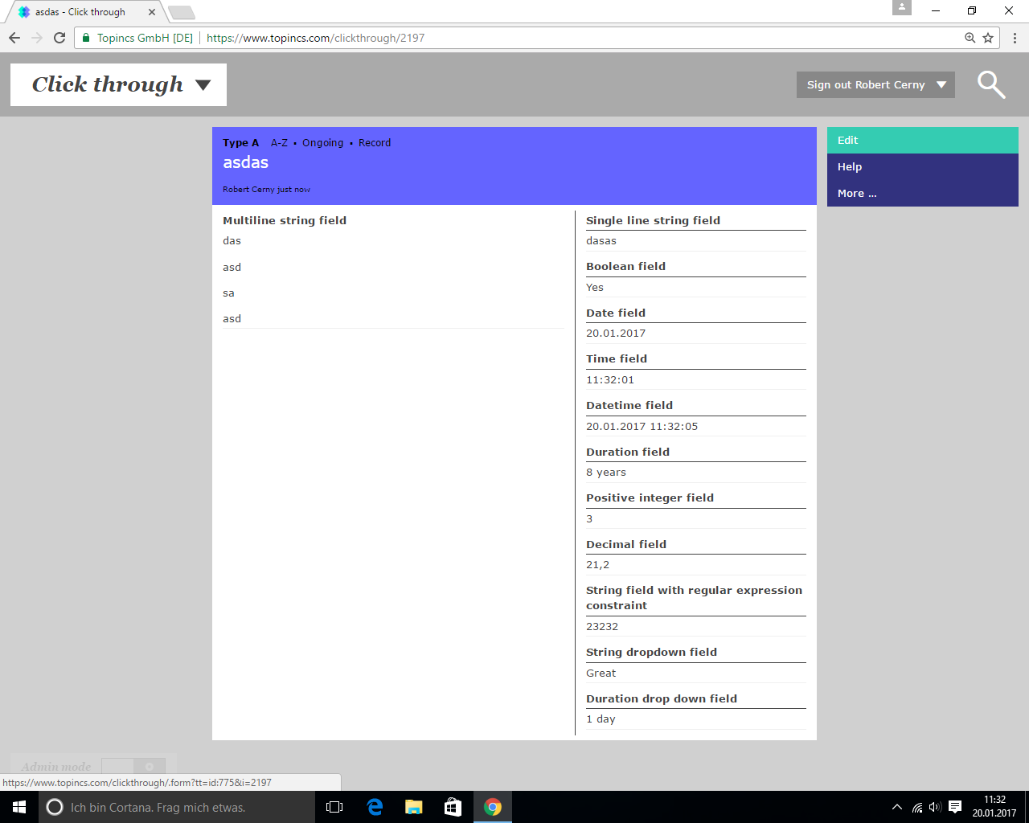The height and width of the screenshot is (823, 1029).
Task: Click Edit in the side menu
Action: [848, 141]
